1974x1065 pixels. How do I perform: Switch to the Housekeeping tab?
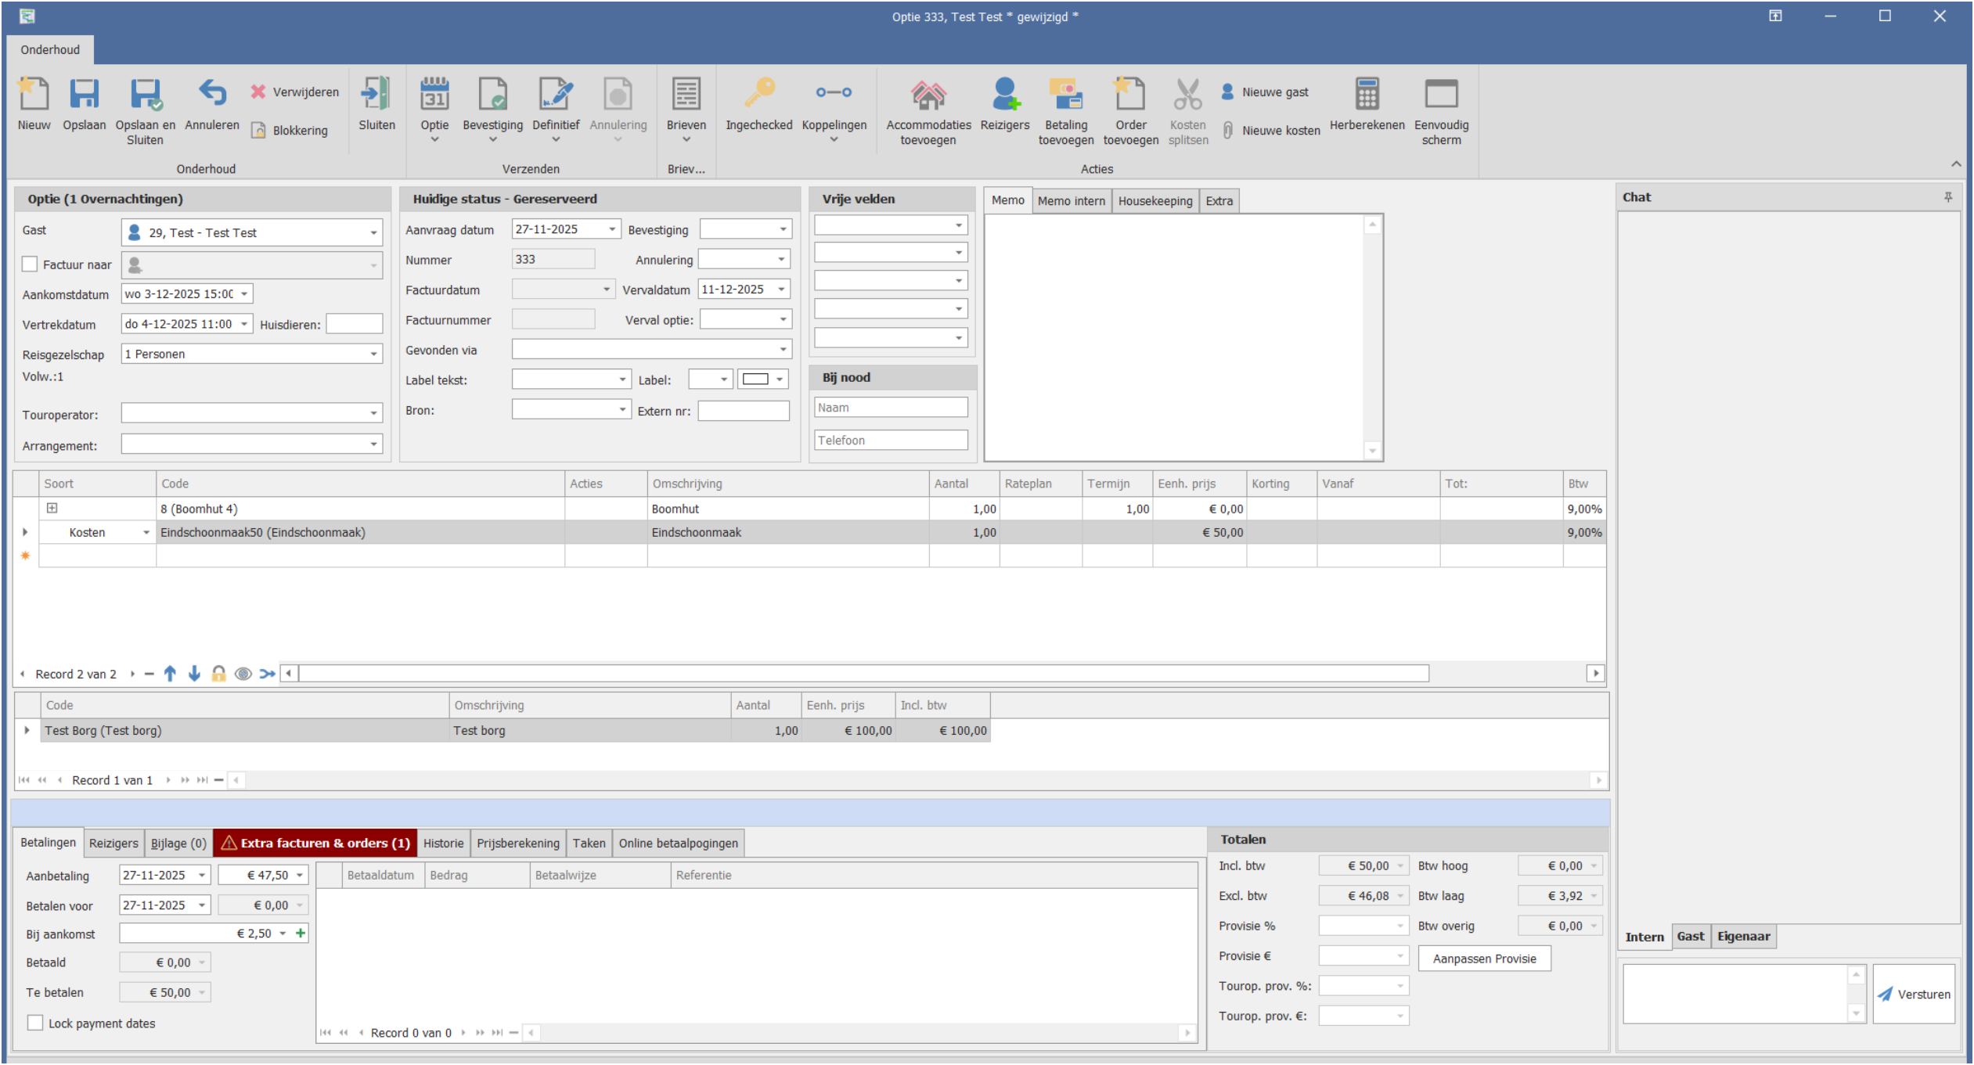[x=1155, y=201]
